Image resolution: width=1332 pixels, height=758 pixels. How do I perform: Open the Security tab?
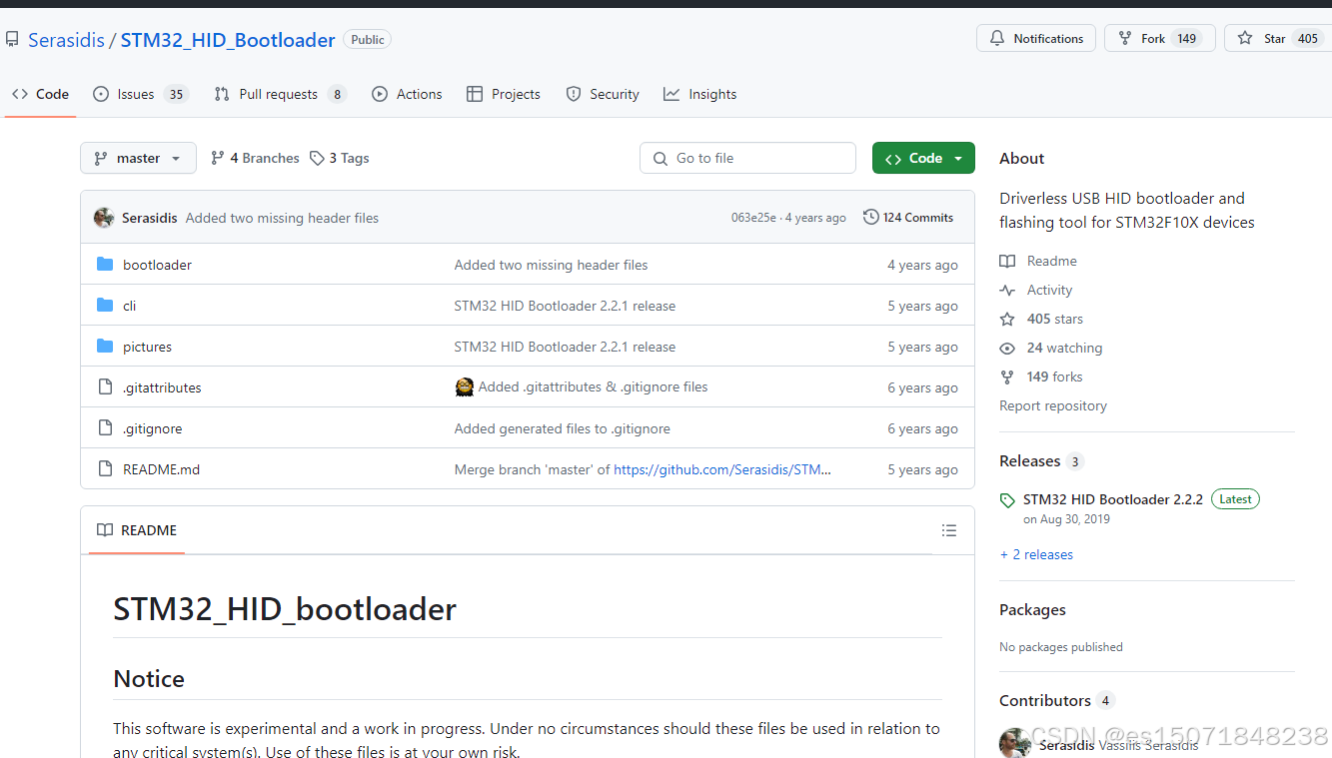tap(603, 94)
